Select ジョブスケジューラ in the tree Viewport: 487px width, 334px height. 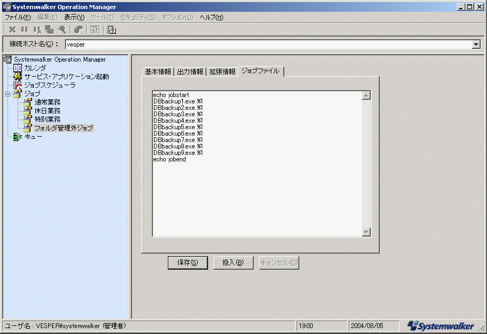[x=50, y=85]
